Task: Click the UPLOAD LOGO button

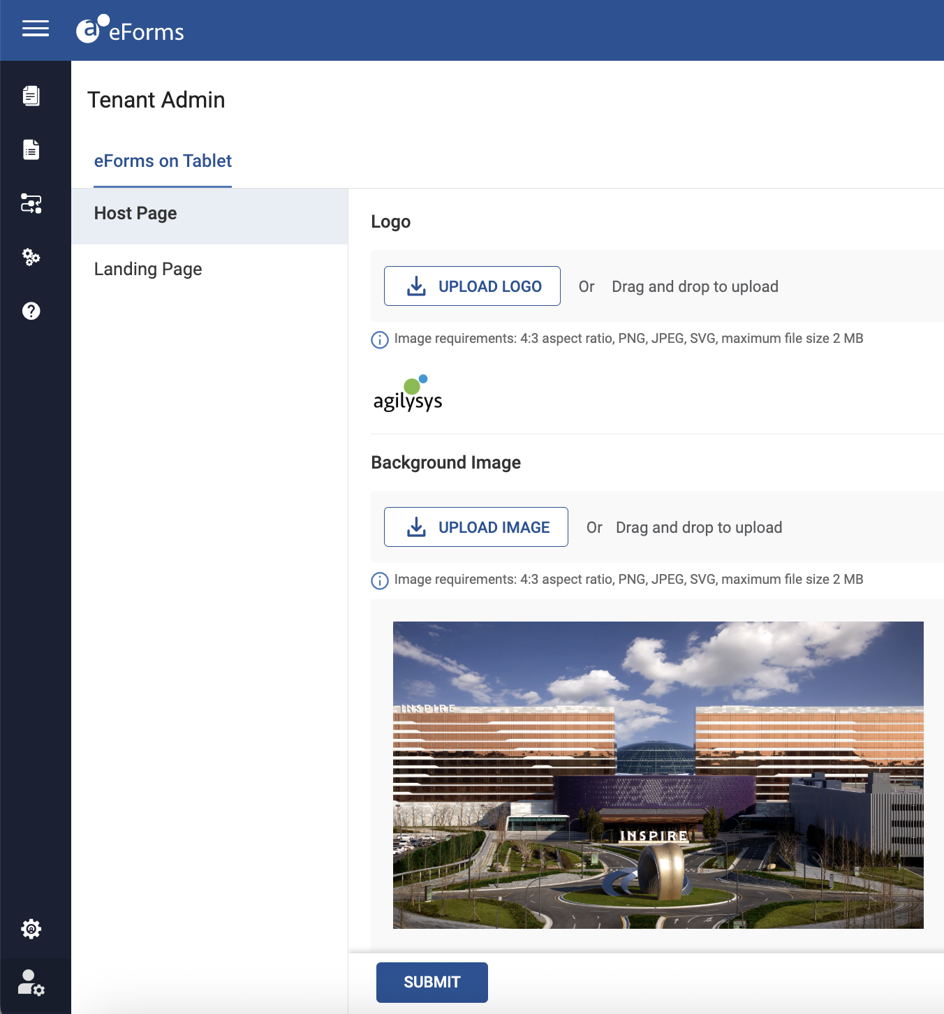Action: click(472, 286)
